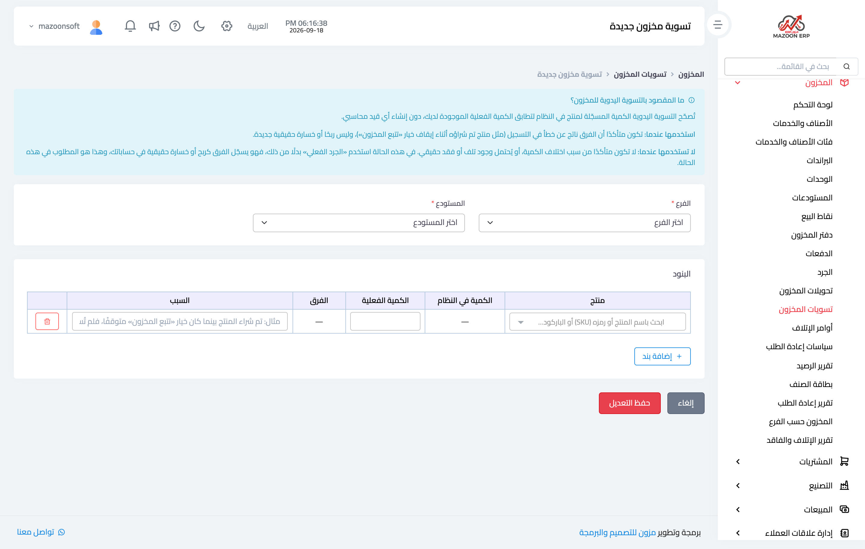
Task: Open المخزون حسب الفرع menu item
Action: [x=801, y=421]
